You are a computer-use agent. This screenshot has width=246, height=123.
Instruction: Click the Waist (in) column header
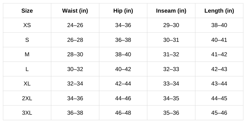[x=75, y=11]
